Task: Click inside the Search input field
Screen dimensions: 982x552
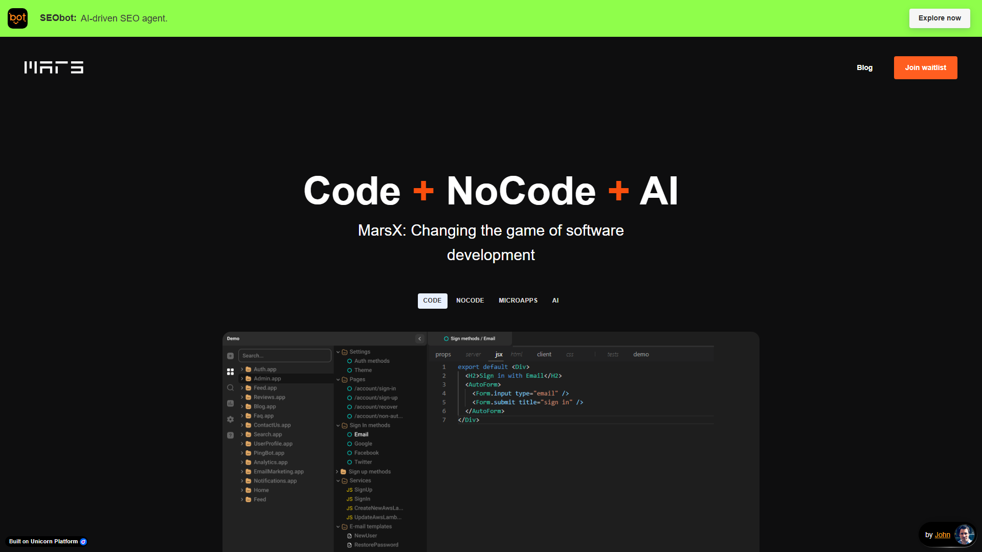Action: point(284,355)
